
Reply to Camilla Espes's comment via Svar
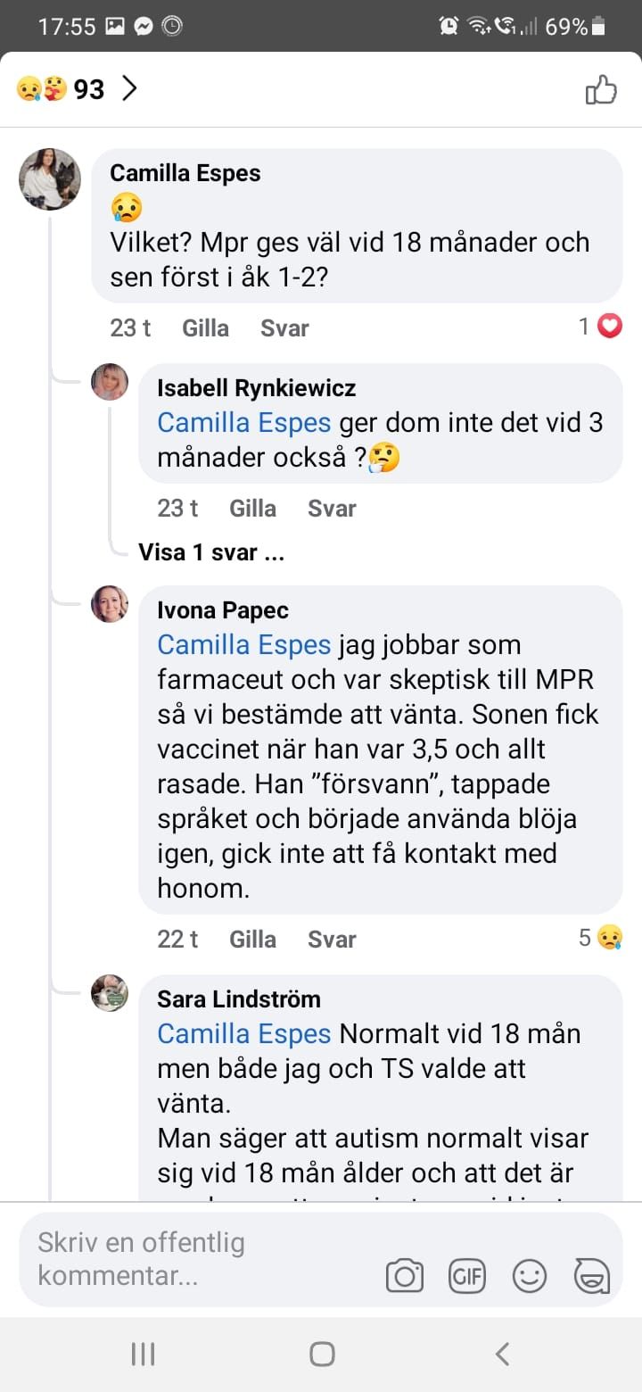[x=284, y=328]
